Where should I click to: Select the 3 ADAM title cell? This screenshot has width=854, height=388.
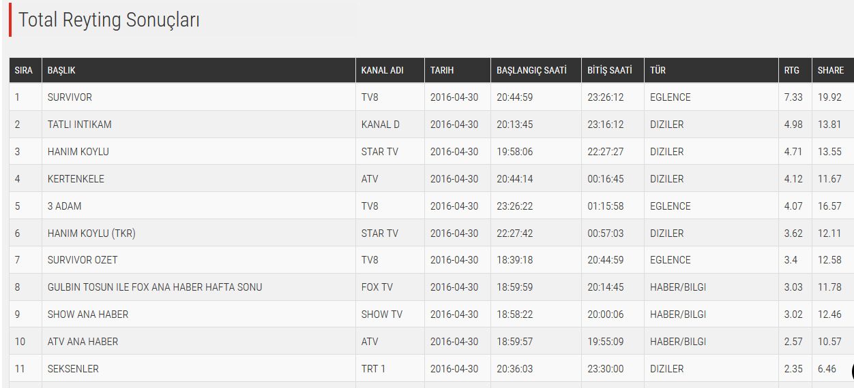[64, 206]
